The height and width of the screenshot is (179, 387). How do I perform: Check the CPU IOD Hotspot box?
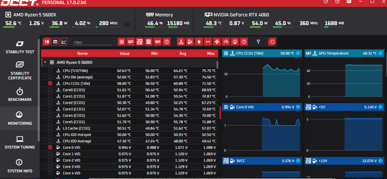point(50,135)
